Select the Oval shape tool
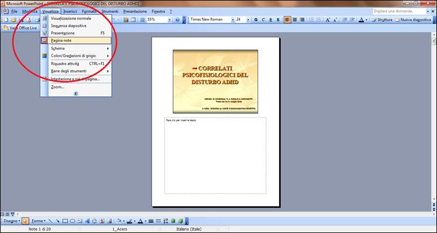 pyautogui.click(x=73, y=221)
